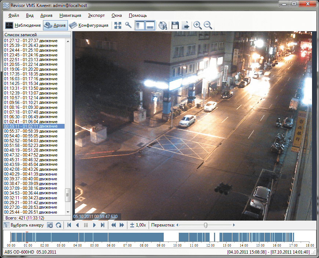Screen dimensions: 319x258
Task: Zoom in with the plus magnifier
Action: [197, 25]
